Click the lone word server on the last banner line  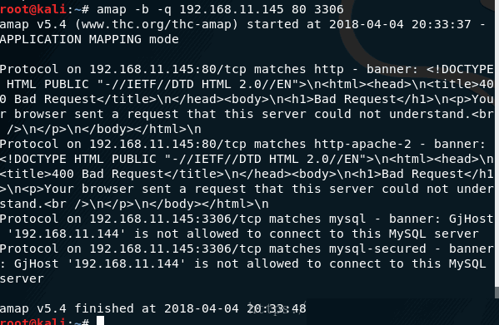pyautogui.click(x=22, y=279)
